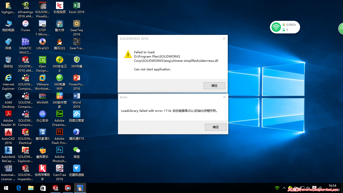Show hidden system tray icons
Screen dimensions: 343x193
(x=284, y=188)
